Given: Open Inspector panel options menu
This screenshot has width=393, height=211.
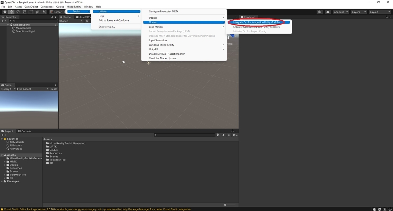Looking at the screenshot, I should pyautogui.click(x=390, y=17).
